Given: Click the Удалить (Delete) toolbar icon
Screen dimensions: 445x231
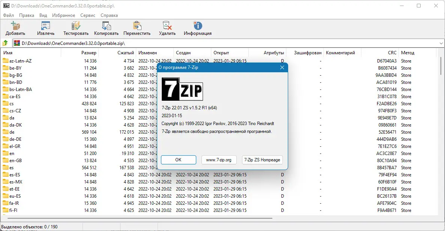Looking at the screenshot, I should coord(167,26).
